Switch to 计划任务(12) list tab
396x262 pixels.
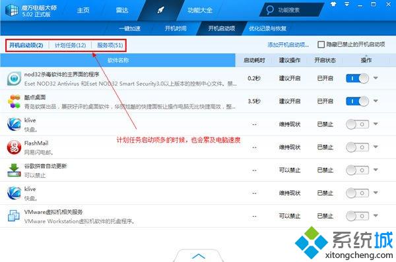coord(70,45)
